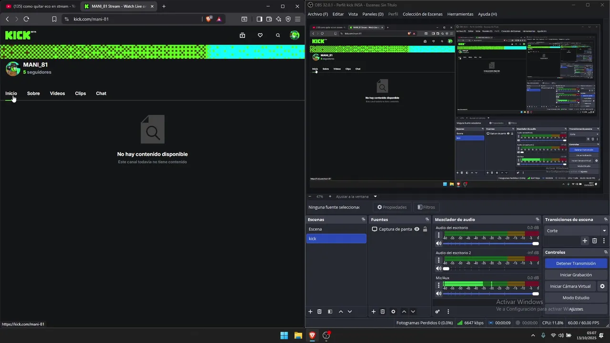610x343 pixels.
Task: Open Audio del escritorio three-dot options
Action: click(x=439, y=235)
